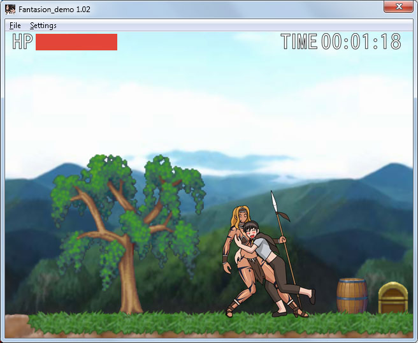
Task: Click the HP label text
Action: coord(22,42)
